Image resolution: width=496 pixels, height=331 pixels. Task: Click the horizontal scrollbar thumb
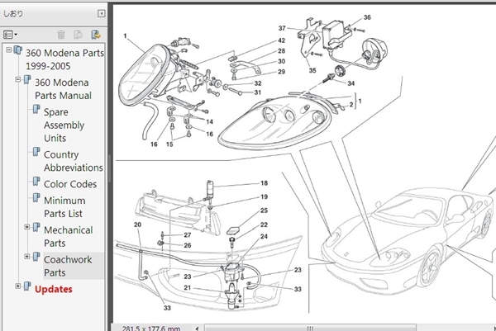pyautogui.click(x=310, y=328)
